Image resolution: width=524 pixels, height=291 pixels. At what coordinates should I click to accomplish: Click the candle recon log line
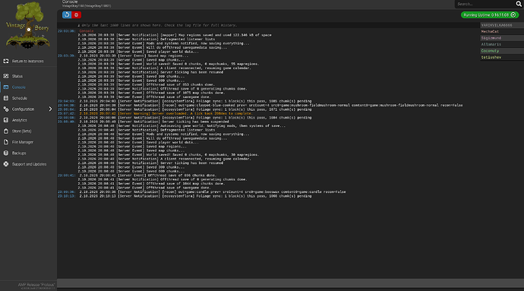(x=213, y=192)
